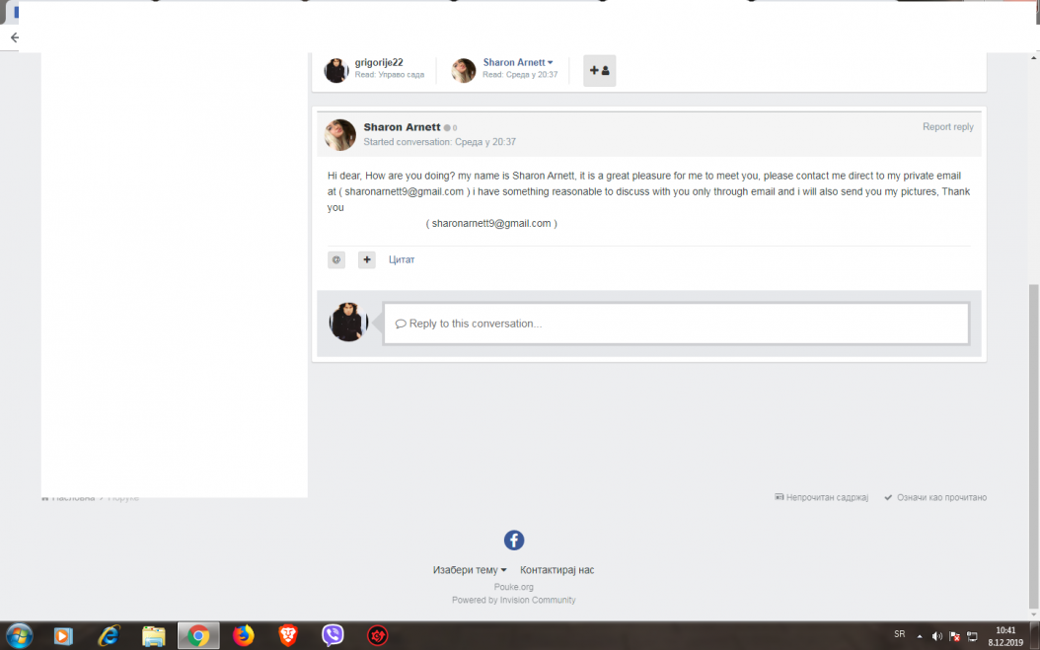The width and height of the screenshot is (1040, 650).
Task: Open Powered by Invision Community link
Action: [513, 600]
